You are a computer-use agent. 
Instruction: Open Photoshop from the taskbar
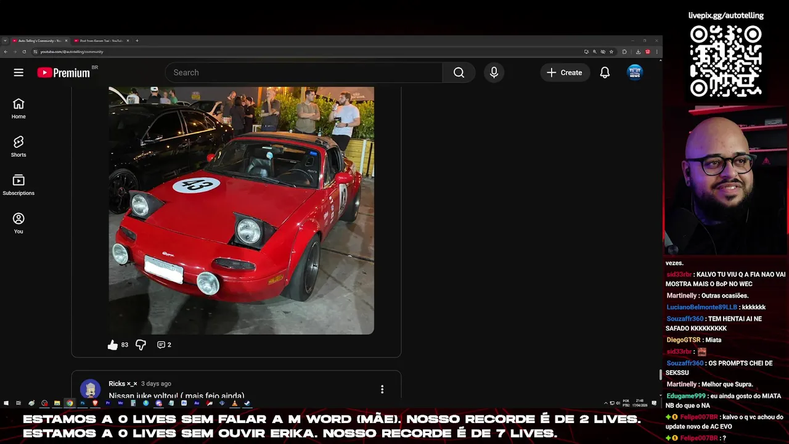pos(83,403)
